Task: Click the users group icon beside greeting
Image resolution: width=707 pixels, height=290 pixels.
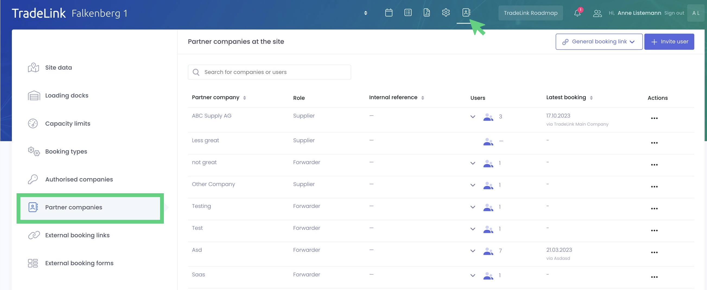Action: pos(597,13)
